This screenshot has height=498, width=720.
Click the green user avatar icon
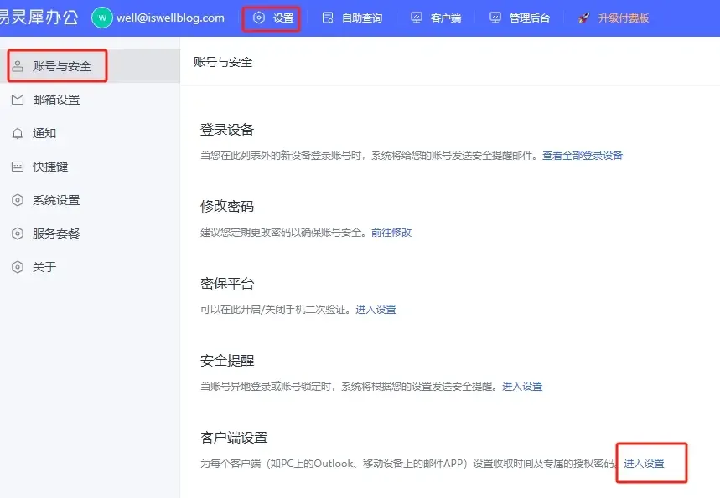[x=102, y=18]
